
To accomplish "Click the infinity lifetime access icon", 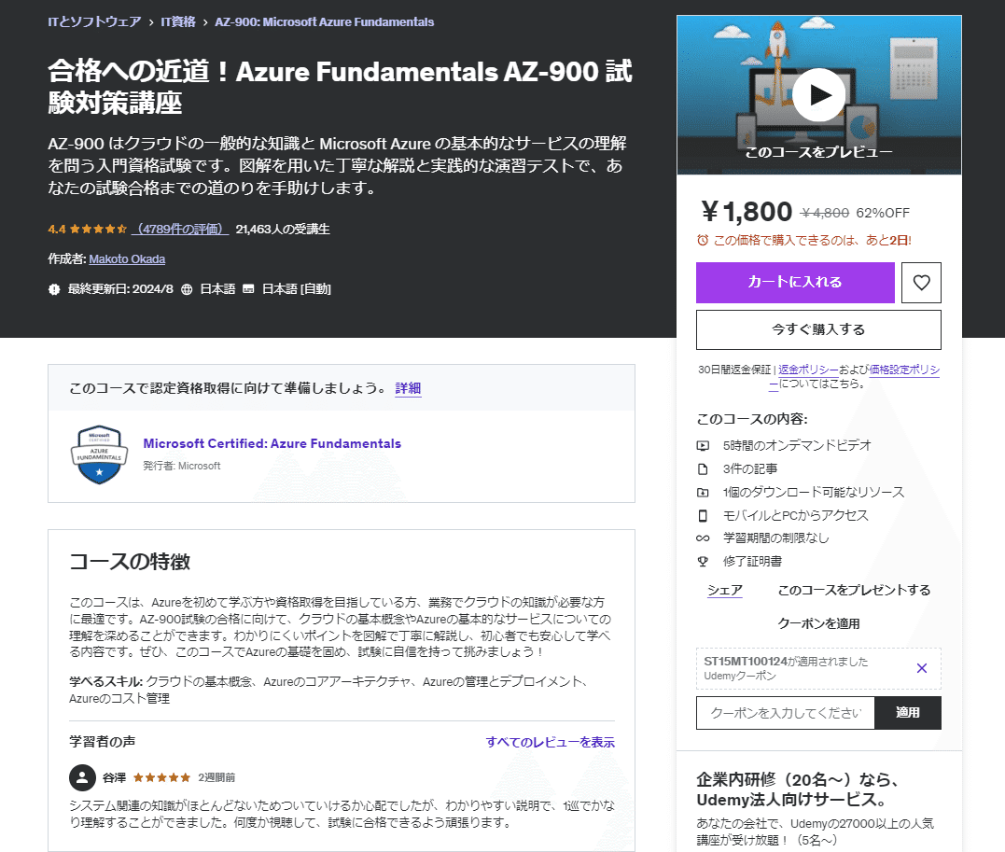I will coord(703,538).
